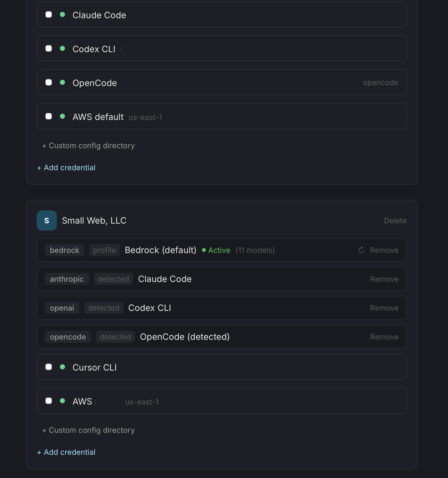Remove the anthropic Claude Code credential

point(384,279)
